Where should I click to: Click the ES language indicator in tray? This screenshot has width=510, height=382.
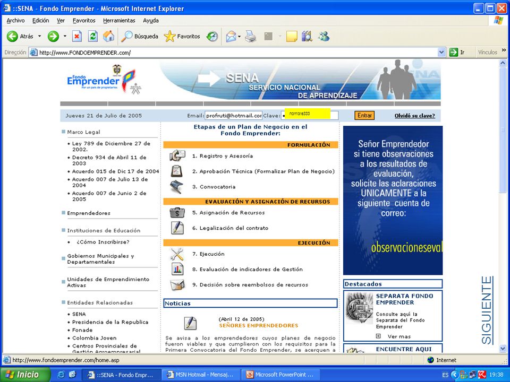(x=445, y=375)
